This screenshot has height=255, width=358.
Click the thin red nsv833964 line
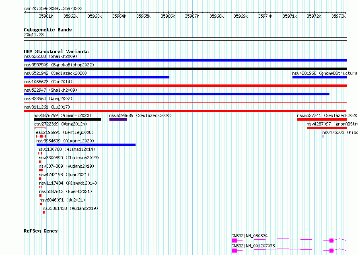(185, 103)
